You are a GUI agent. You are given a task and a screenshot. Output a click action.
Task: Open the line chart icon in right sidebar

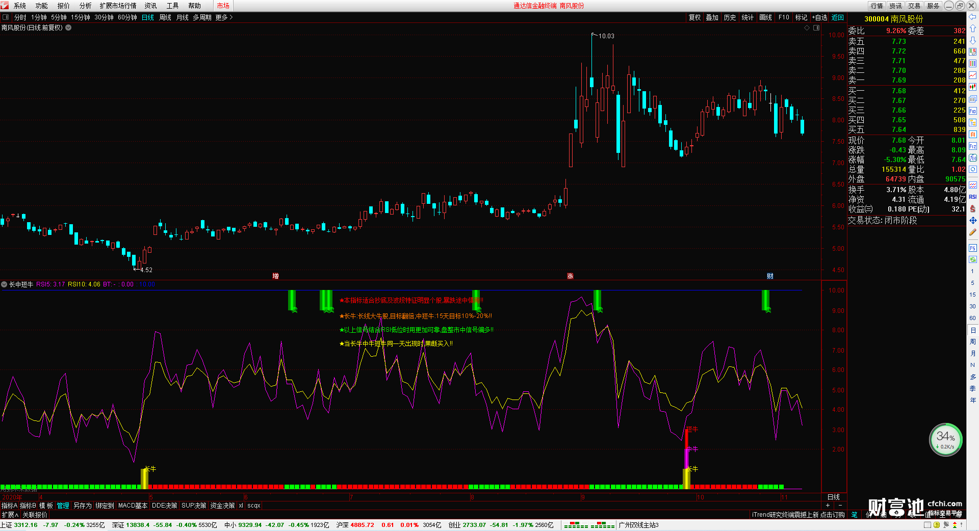(973, 75)
